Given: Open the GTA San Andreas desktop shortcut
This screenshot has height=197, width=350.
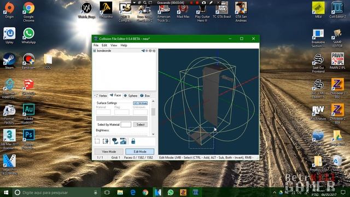Looking at the screenshot, I should point(241,12).
